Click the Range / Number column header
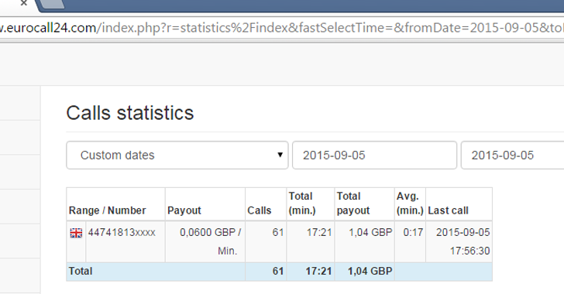Screen dimensions: 564x294 click(107, 210)
